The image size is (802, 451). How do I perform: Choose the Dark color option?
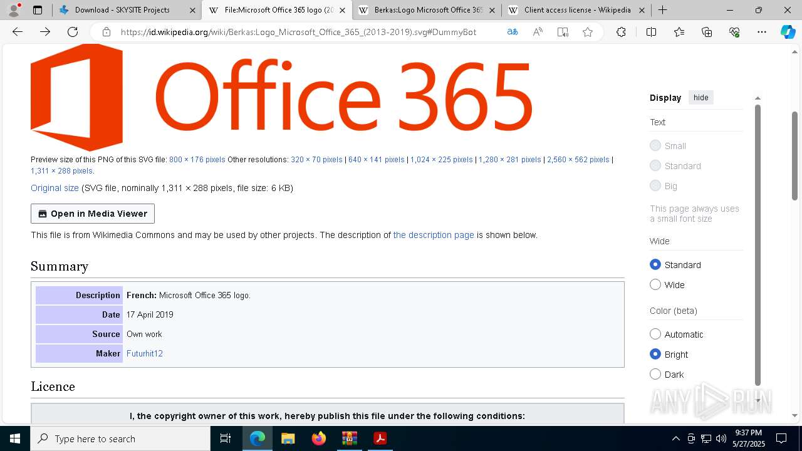point(655,374)
